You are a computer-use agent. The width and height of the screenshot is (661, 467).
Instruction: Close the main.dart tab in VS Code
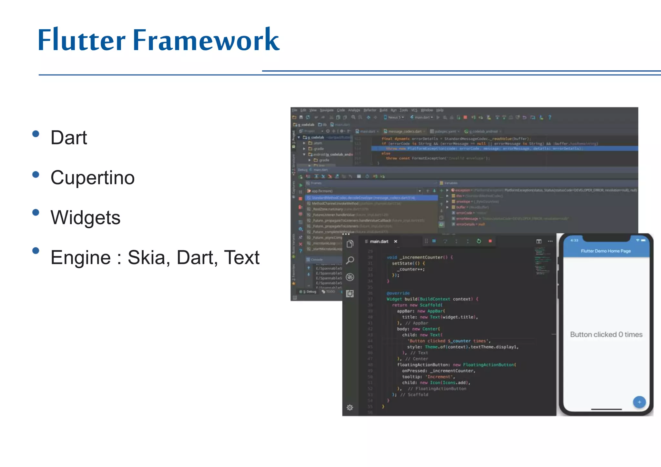click(395, 241)
